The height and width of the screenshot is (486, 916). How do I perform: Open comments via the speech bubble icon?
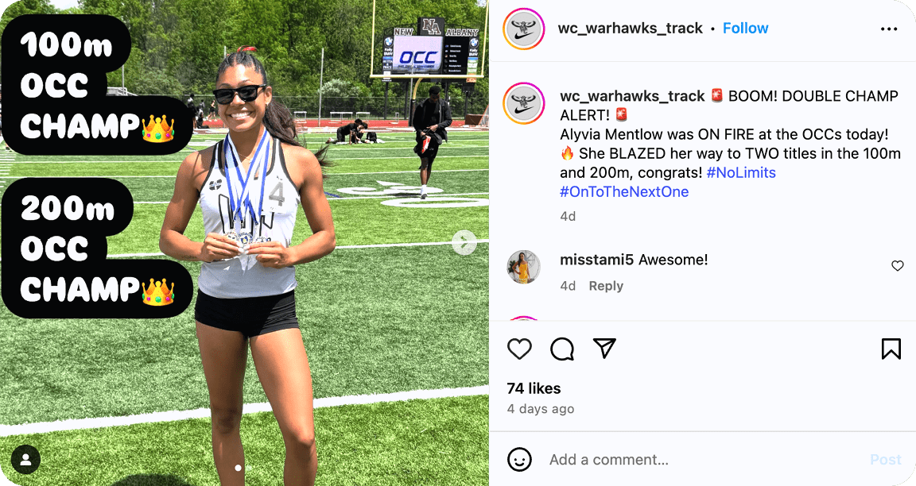click(562, 349)
